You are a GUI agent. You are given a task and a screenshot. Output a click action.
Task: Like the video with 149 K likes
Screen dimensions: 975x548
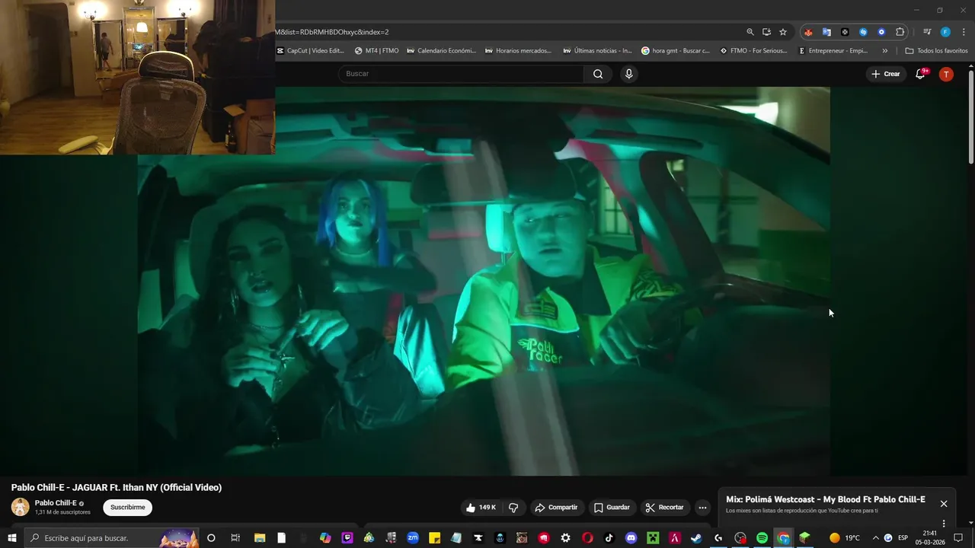tap(480, 508)
